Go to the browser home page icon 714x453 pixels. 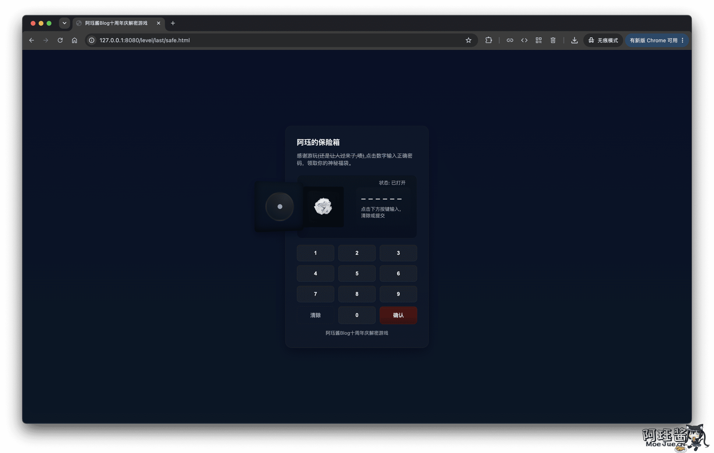(74, 40)
